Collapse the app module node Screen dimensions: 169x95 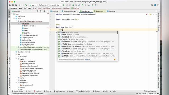pos(12,14)
